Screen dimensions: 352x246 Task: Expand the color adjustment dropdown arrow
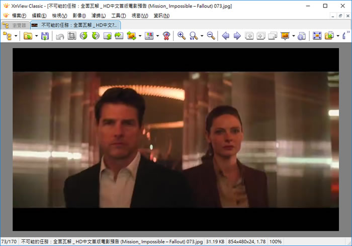point(157,36)
